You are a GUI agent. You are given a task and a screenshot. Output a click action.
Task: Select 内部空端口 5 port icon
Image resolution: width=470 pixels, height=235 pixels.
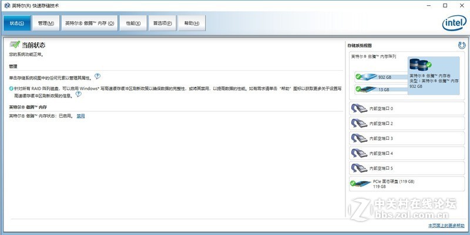pos(359,168)
